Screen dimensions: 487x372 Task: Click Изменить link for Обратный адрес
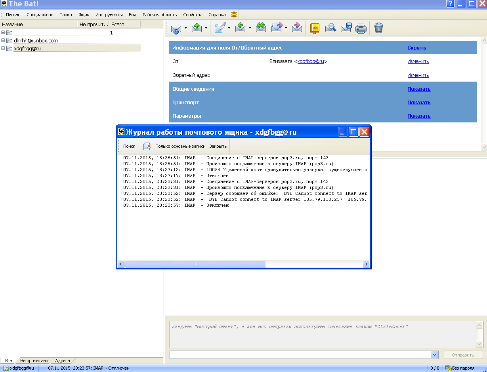(418, 75)
